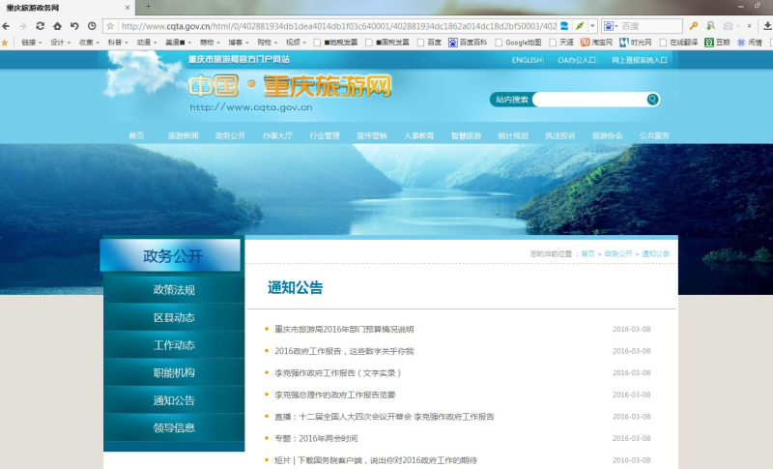The image size is (773, 469).
Task: Open a new tab with plus button
Action: [148, 7]
